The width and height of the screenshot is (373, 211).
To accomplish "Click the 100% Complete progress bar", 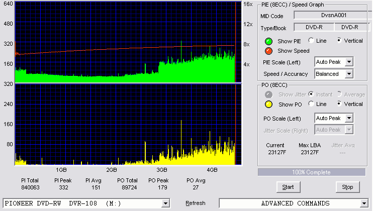I will (x=312, y=172).
